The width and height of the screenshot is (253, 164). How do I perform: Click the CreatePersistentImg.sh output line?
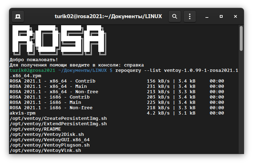pos(58,118)
